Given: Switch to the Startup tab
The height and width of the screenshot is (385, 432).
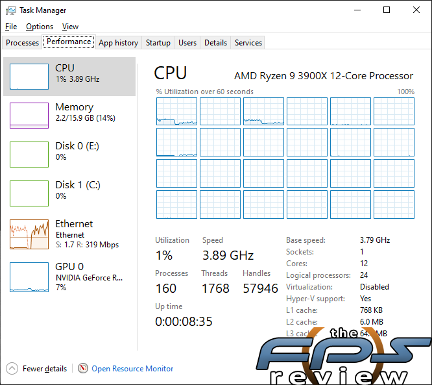Looking at the screenshot, I should 158,43.
